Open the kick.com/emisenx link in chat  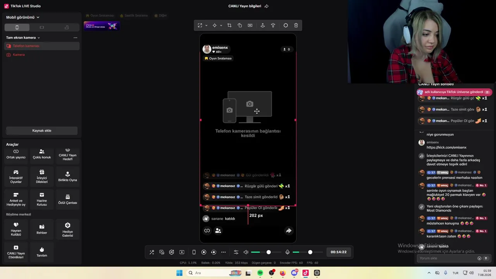[446, 148]
